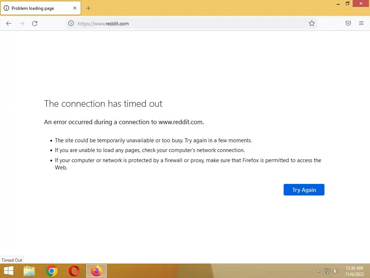Reload the current page
The height and width of the screenshot is (278, 370).
(35, 24)
